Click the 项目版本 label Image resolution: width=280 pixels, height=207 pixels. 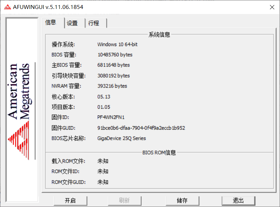coord(63,107)
